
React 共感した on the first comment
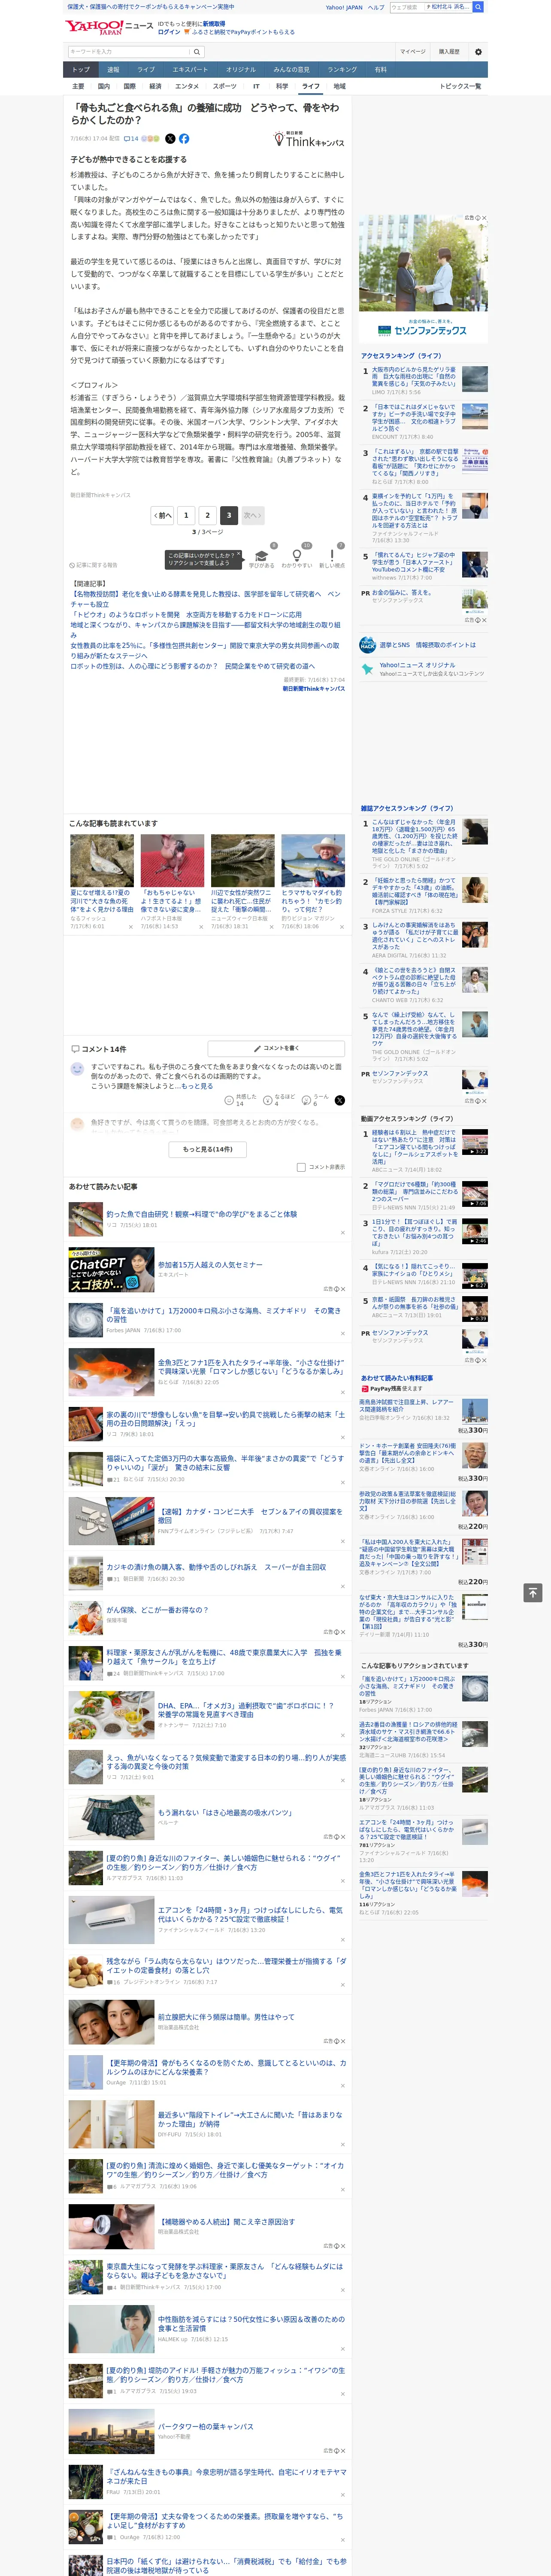tap(241, 1100)
